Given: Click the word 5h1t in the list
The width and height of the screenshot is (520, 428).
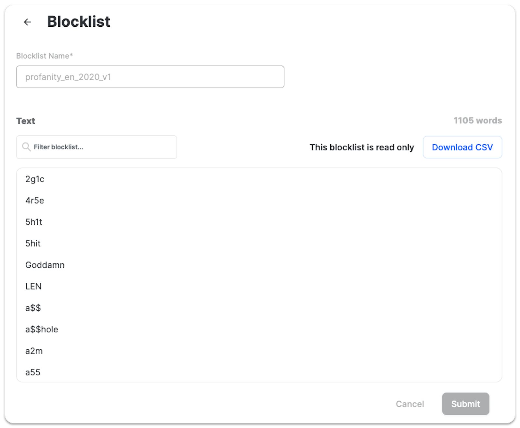Looking at the screenshot, I should (34, 222).
